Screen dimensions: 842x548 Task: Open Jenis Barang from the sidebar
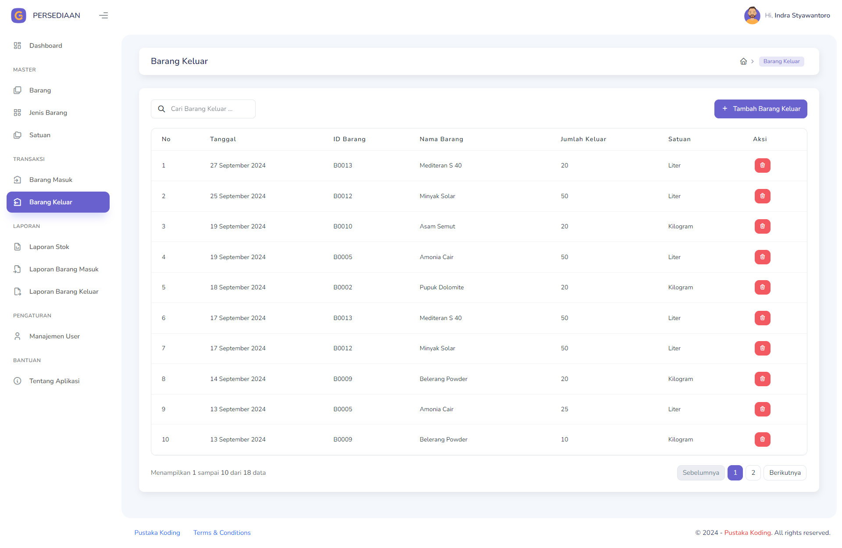point(48,113)
